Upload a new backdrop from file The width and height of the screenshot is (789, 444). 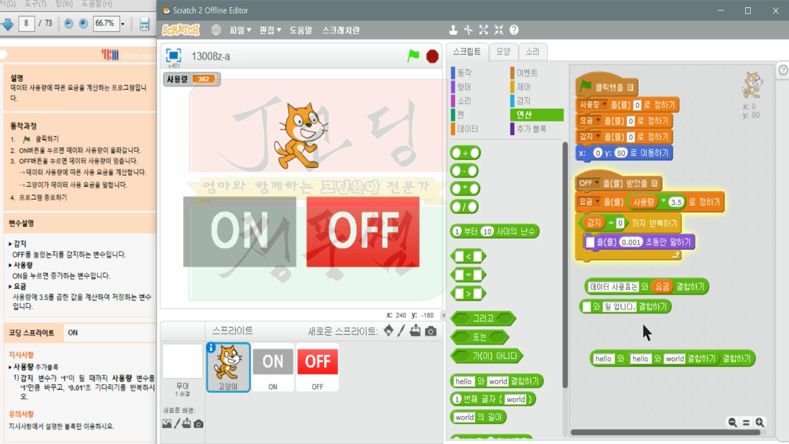click(187, 424)
